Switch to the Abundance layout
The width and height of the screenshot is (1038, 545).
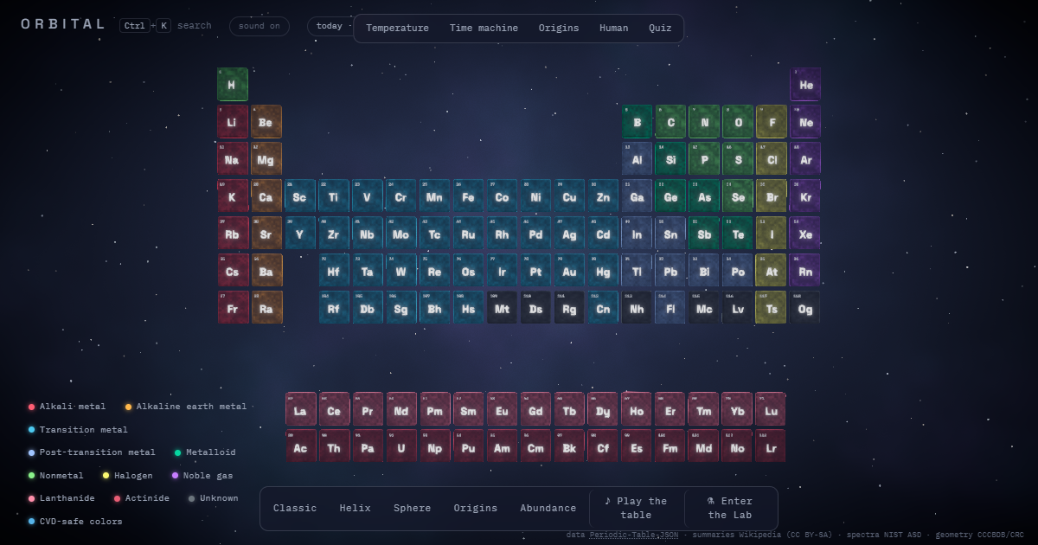(x=548, y=508)
